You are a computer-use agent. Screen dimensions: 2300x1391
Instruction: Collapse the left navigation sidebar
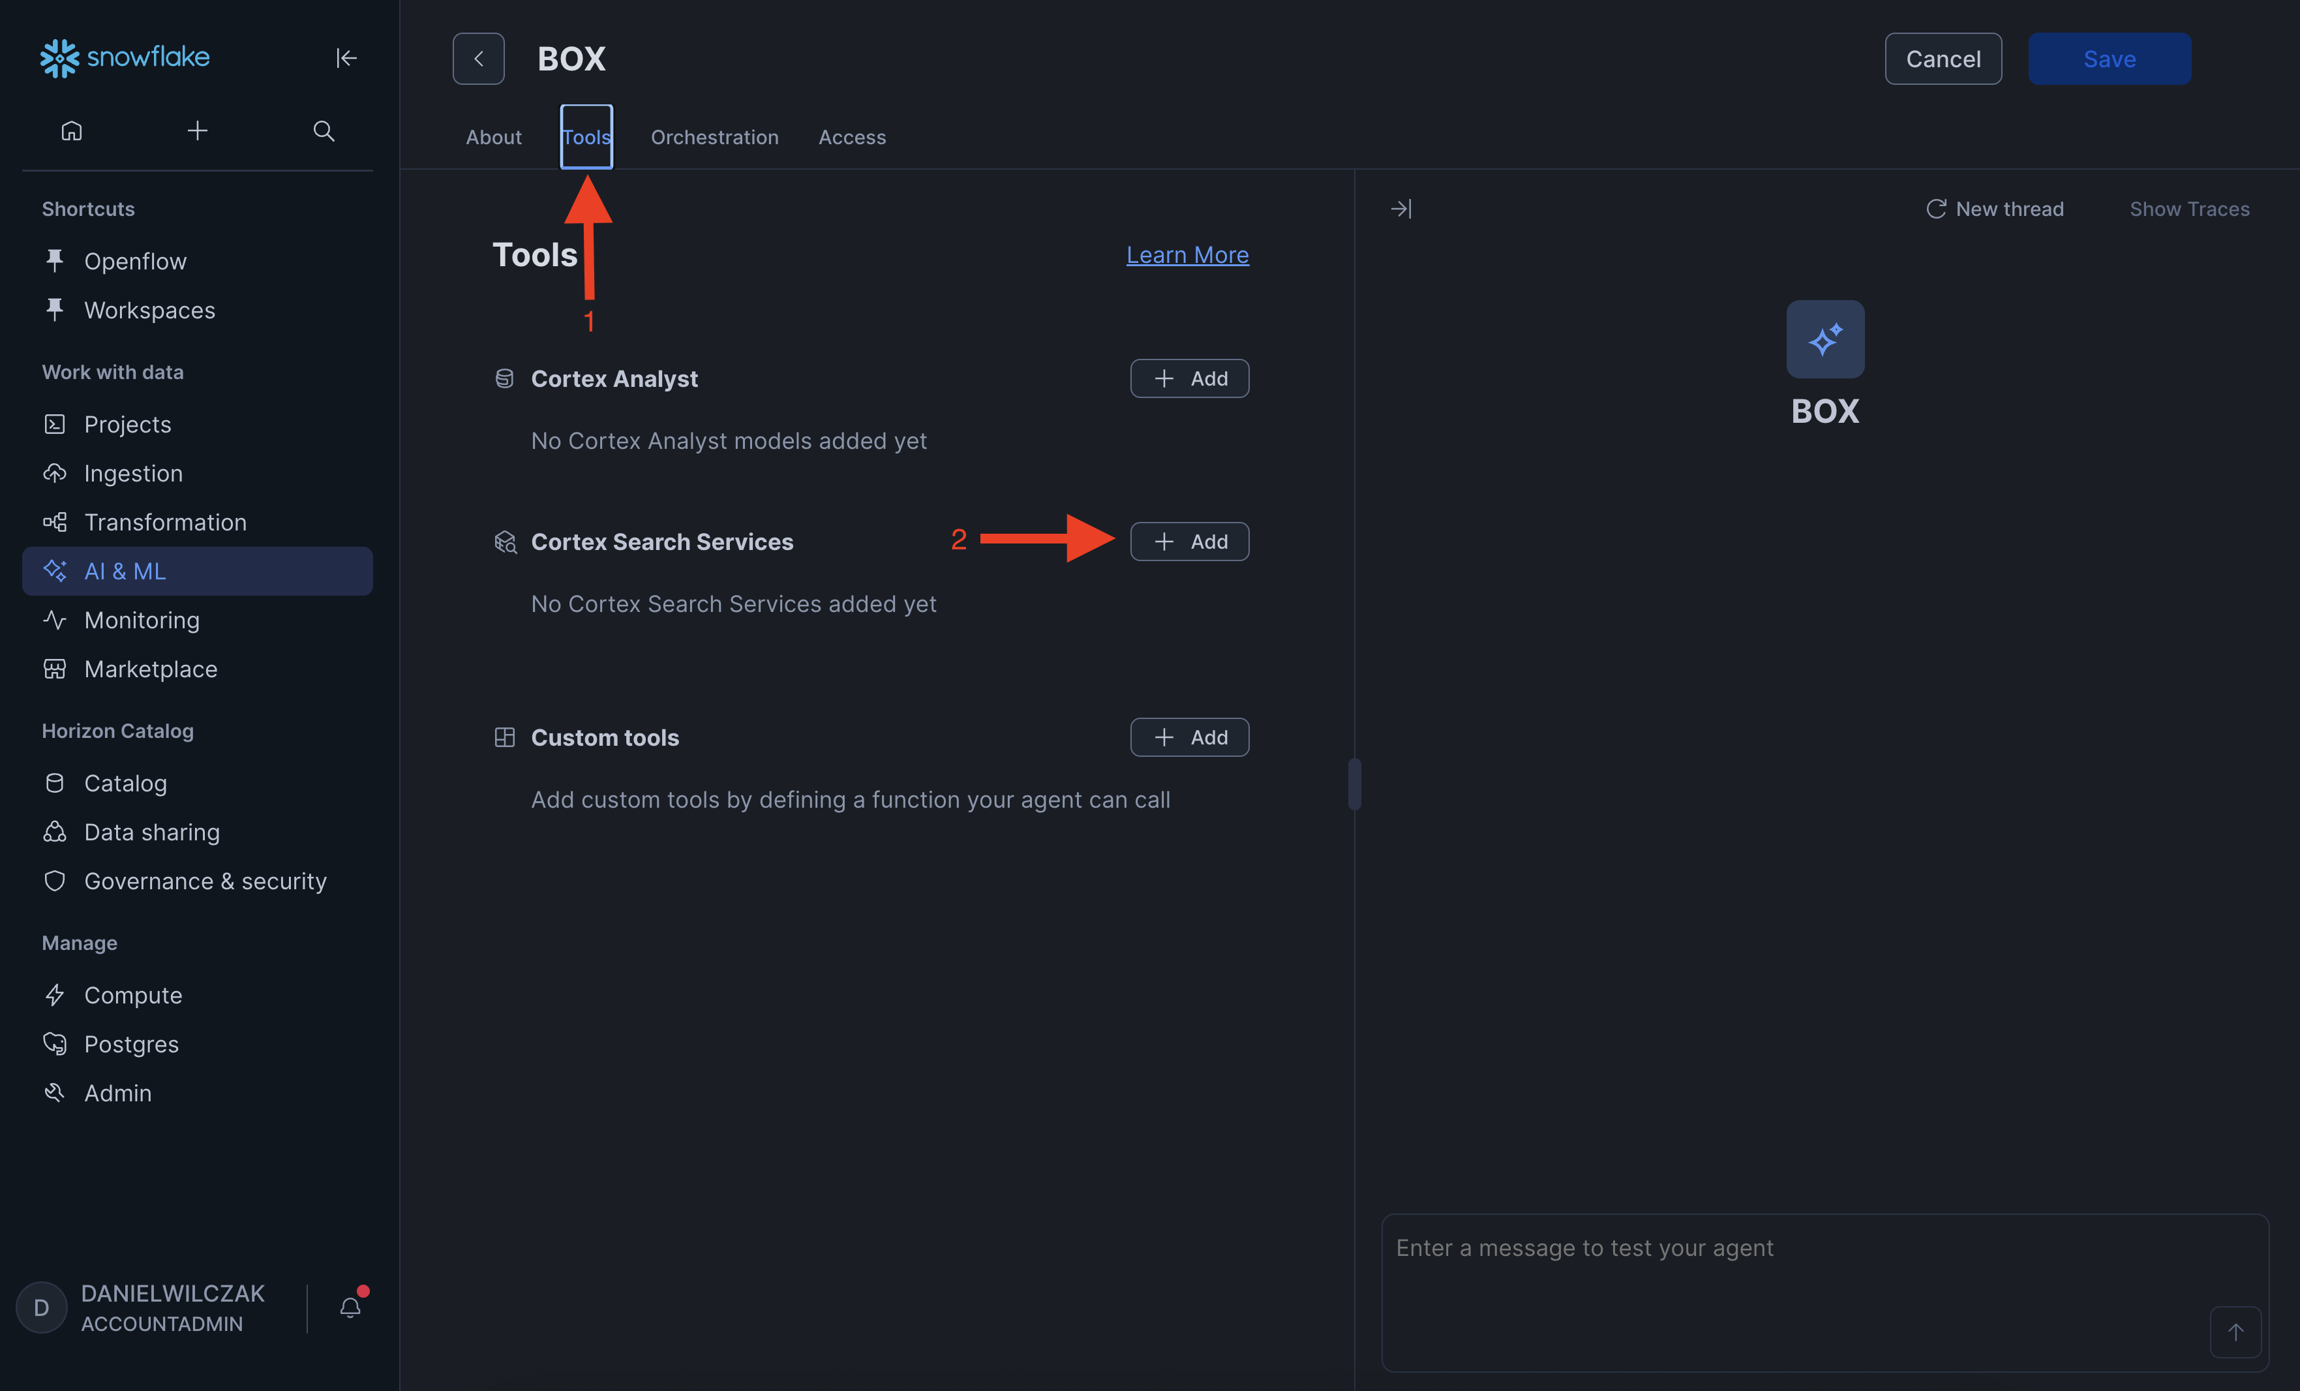click(346, 58)
